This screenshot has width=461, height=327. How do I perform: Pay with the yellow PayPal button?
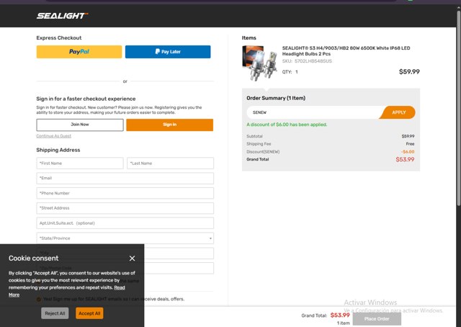click(x=79, y=52)
